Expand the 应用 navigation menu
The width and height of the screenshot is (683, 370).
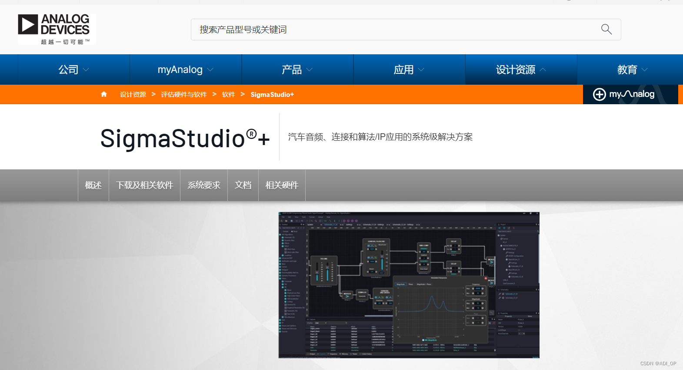click(x=409, y=69)
